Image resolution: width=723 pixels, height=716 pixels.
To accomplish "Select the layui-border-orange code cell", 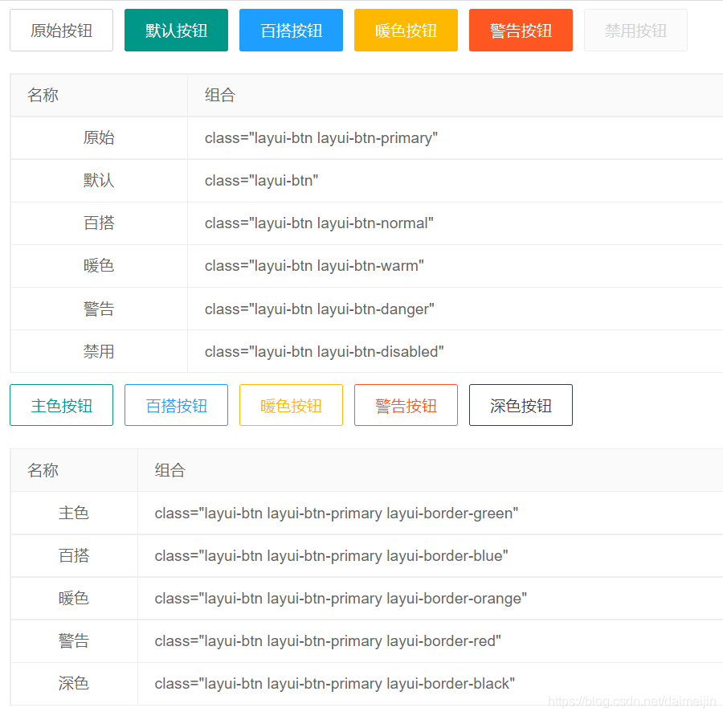I will coord(341,599).
